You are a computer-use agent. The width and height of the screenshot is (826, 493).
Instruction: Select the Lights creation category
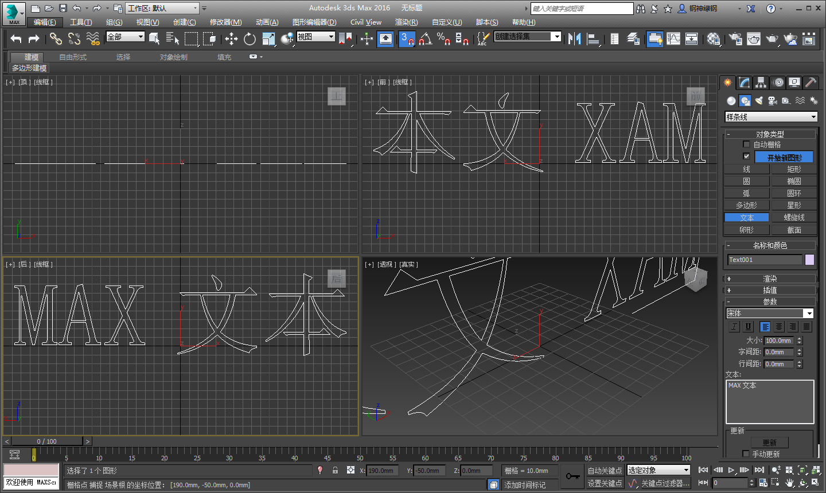click(x=758, y=100)
